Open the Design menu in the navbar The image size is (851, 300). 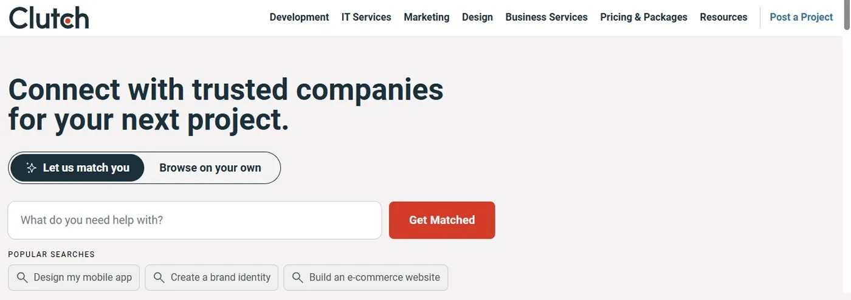coord(477,18)
